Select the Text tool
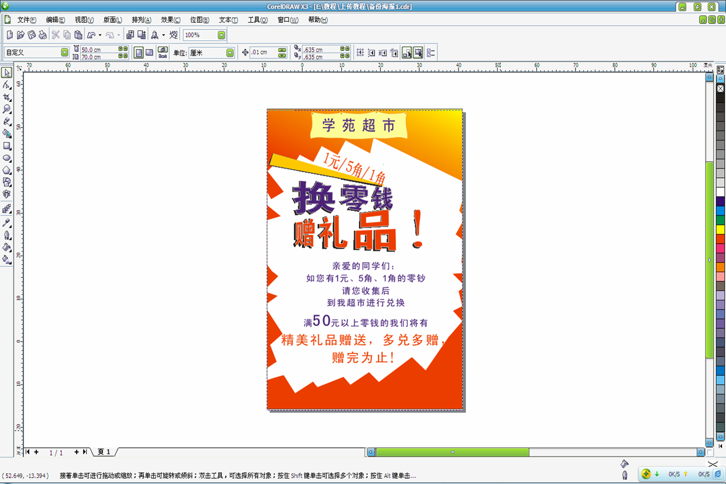This screenshot has width=726, height=484. click(x=7, y=194)
